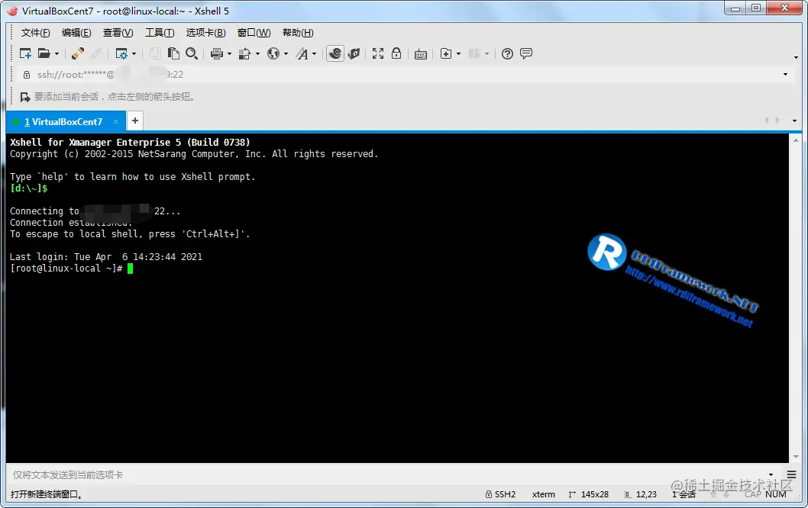
Task: Click the Xagent leaf icon
Action: coord(354,53)
